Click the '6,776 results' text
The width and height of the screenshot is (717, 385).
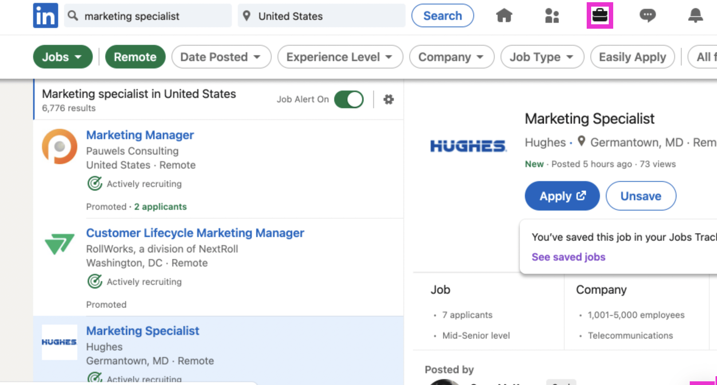tap(69, 108)
